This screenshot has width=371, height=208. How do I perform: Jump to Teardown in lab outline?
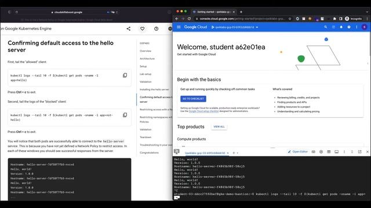(146, 138)
